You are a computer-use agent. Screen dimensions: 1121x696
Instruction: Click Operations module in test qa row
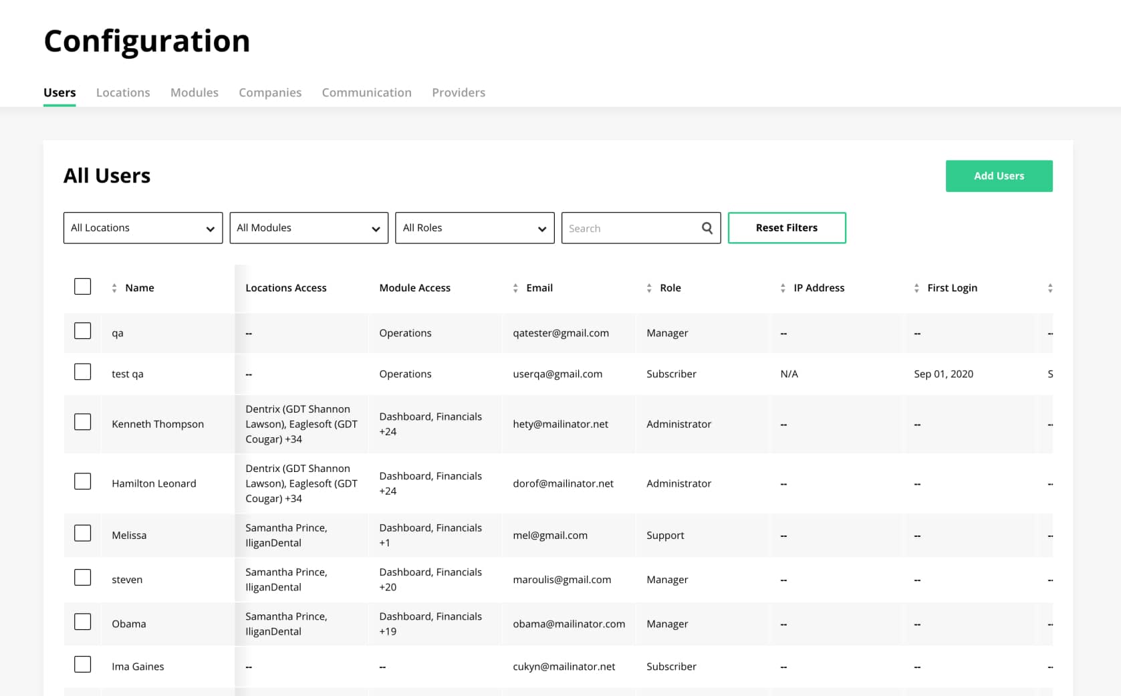pyautogui.click(x=405, y=374)
